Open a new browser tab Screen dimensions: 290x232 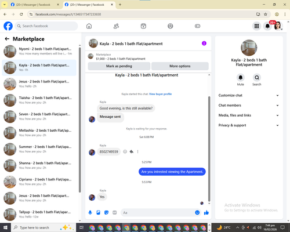pos(120,5)
